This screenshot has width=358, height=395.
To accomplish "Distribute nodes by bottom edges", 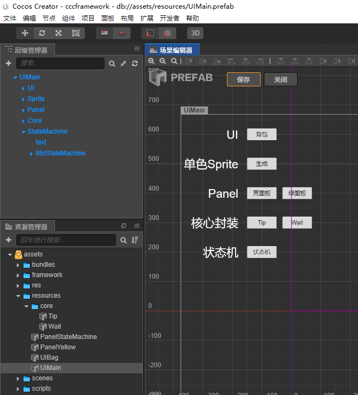I will (x=309, y=61).
